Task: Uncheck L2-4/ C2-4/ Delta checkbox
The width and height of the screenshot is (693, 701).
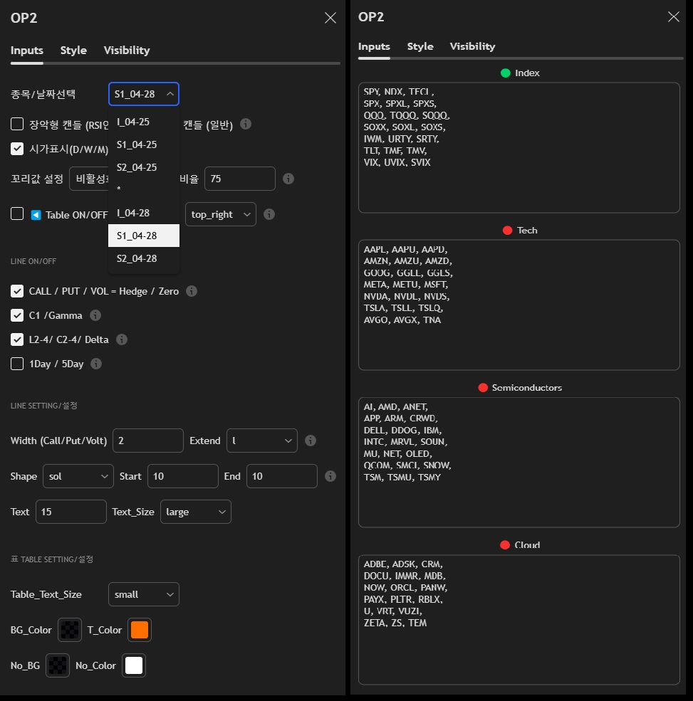Action: point(17,339)
